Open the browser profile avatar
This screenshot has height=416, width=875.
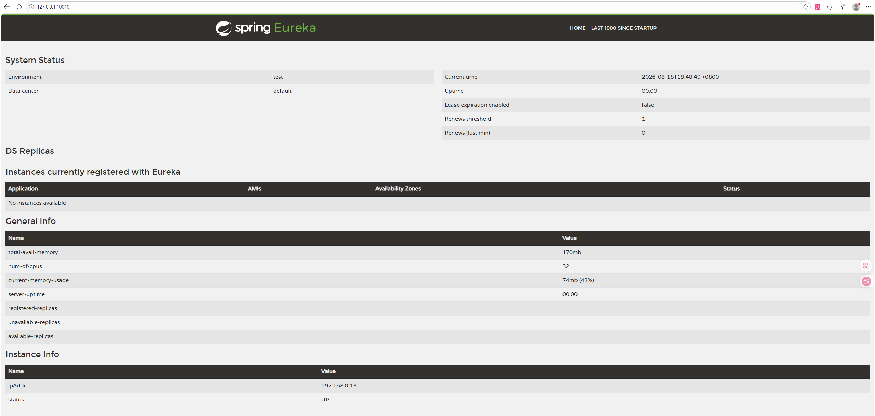tap(856, 7)
